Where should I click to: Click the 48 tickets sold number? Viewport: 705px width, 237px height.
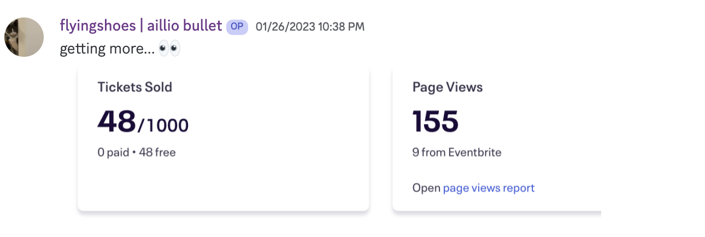(116, 121)
